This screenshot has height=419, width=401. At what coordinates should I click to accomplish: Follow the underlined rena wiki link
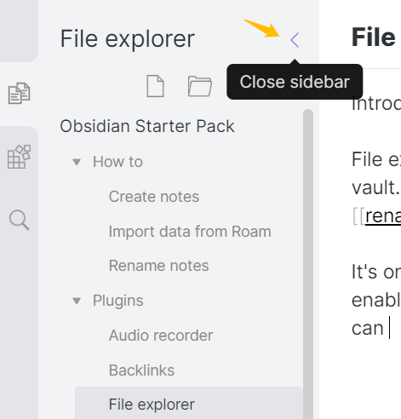[383, 216]
